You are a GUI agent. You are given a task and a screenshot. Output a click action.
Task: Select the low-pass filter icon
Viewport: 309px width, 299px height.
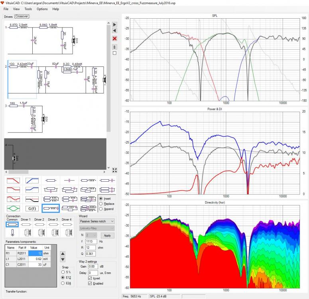(13, 181)
